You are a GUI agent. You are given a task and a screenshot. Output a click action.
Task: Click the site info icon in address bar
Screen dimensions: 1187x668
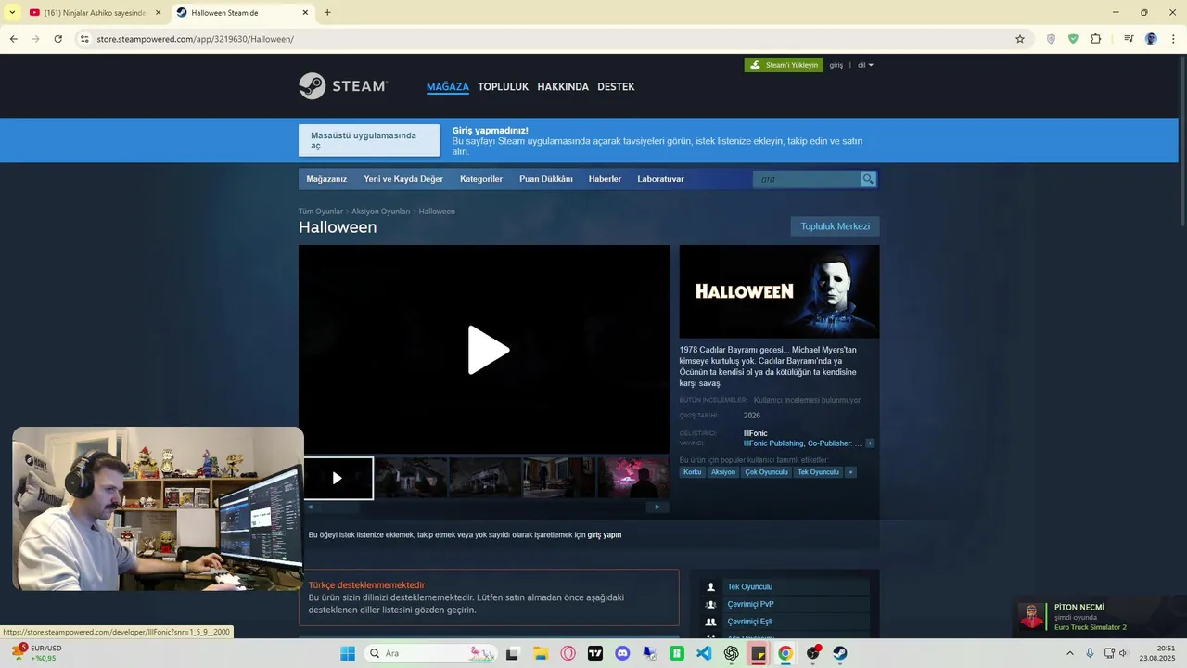click(84, 39)
